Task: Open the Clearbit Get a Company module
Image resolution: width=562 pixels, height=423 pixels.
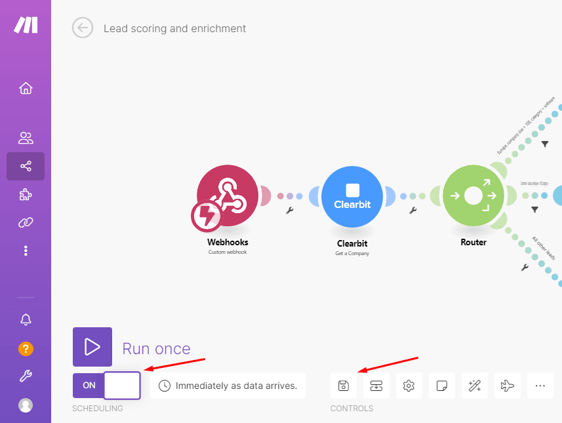Action: 352,196
